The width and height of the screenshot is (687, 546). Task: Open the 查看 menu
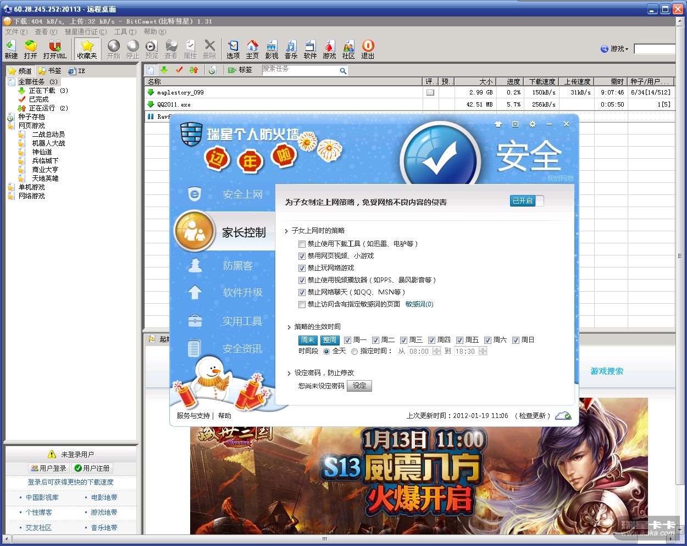[46, 31]
